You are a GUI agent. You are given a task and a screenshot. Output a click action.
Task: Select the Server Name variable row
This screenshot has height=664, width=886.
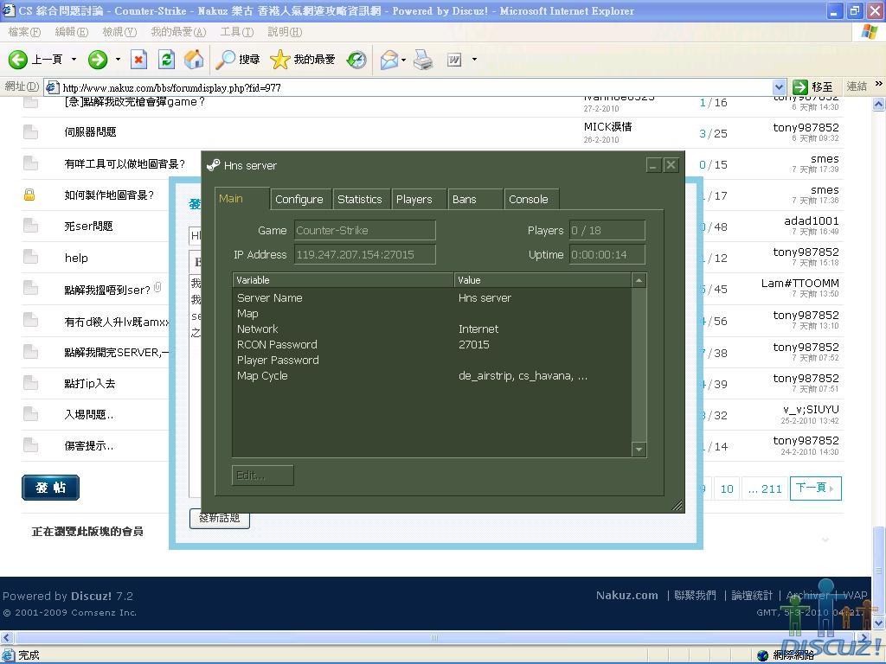(x=432, y=297)
